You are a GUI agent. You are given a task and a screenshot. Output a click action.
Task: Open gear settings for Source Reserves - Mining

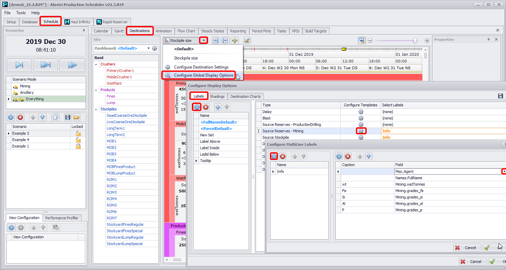(361, 131)
